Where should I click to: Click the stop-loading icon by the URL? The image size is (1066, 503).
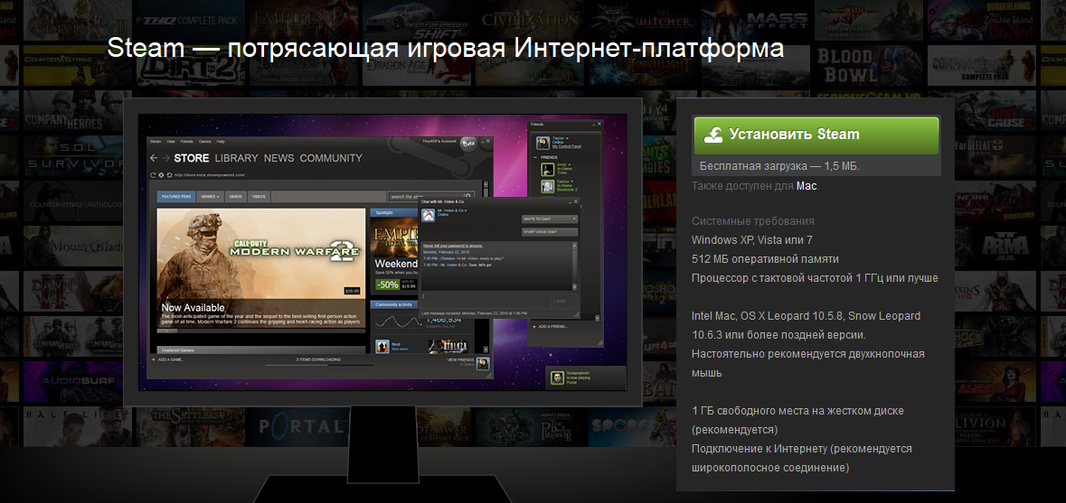(x=161, y=175)
